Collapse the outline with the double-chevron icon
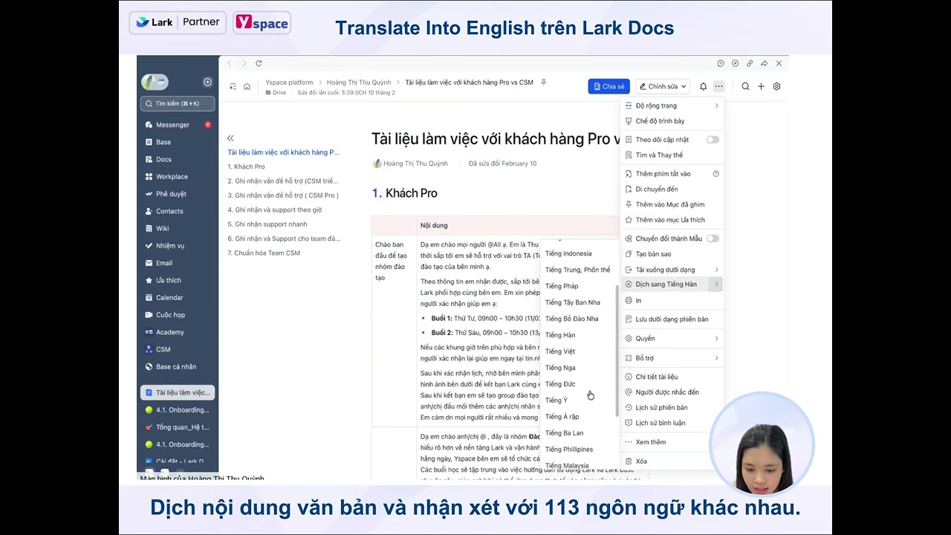Viewport: 951px width, 535px height. [x=230, y=138]
